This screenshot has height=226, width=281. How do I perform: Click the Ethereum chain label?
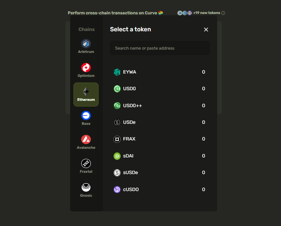[86, 100]
